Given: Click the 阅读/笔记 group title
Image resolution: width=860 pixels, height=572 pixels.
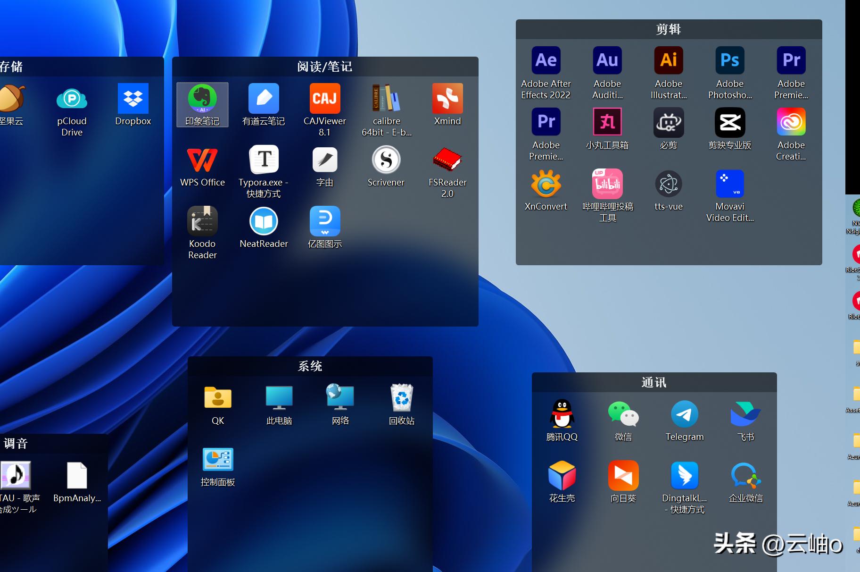Looking at the screenshot, I should [x=325, y=67].
